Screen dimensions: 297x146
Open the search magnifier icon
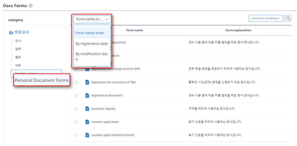click(x=288, y=18)
